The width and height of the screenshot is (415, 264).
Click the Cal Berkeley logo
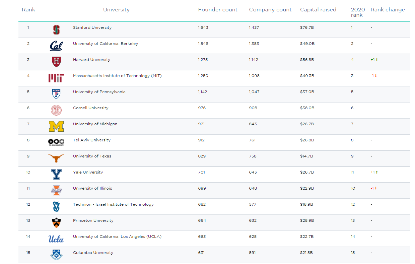[x=56, y=46]
